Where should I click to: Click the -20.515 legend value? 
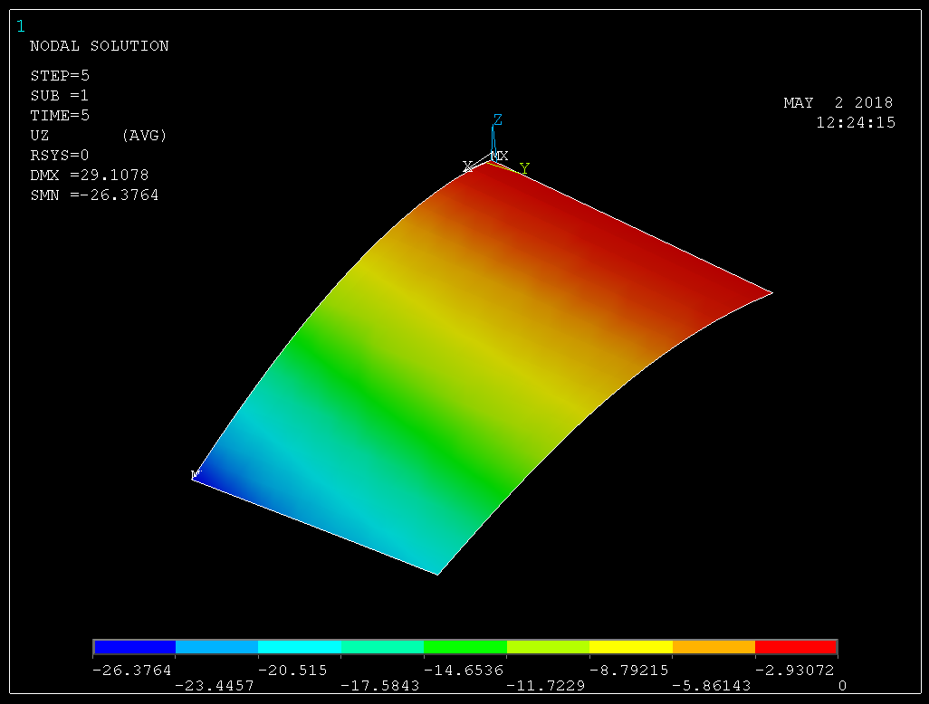[x=292, y=671]
